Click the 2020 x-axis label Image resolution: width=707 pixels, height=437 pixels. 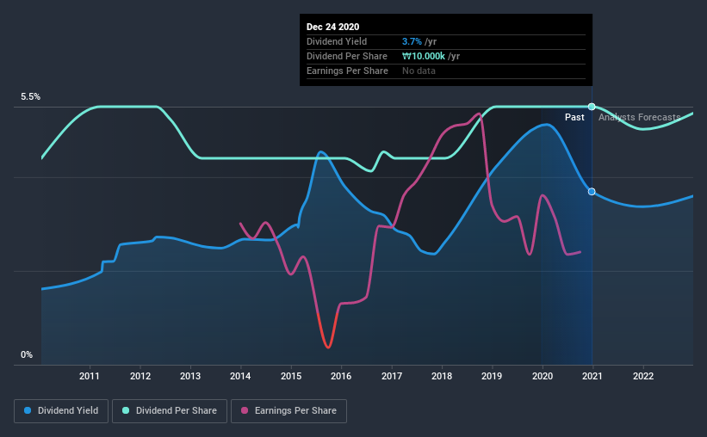tap(542, 376)
